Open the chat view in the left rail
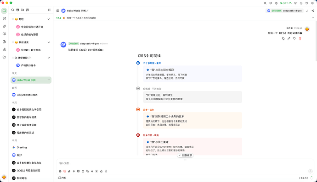 click(x=4, y=11)
